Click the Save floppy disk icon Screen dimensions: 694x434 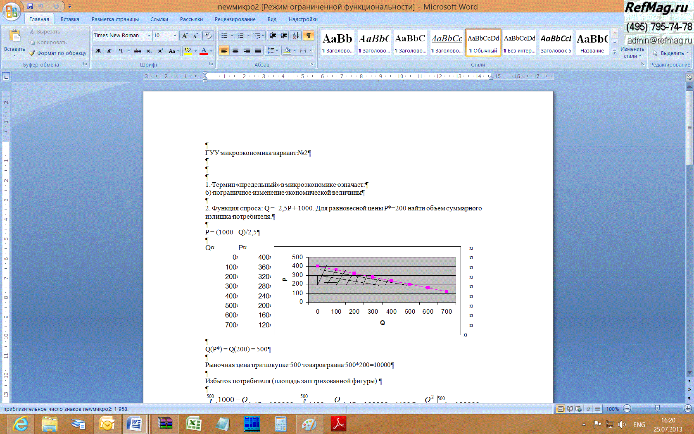click(30, 6)
